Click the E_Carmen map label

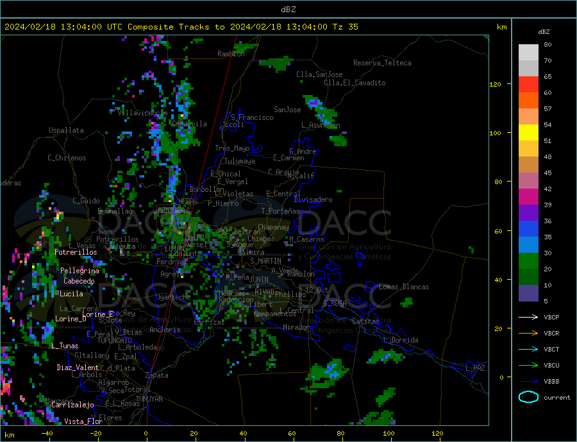pyautogui.click(x=288, y=158)
